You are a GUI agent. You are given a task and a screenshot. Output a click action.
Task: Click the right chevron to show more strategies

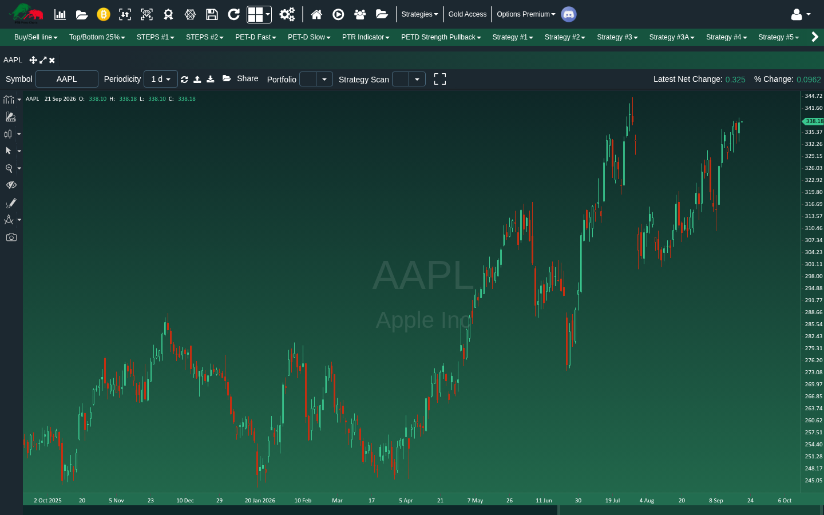(x=815, y=37)
